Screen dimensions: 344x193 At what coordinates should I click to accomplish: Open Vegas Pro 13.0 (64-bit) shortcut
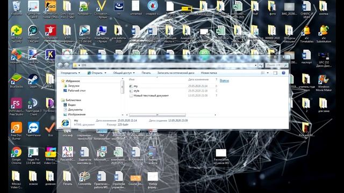(33, 155)
